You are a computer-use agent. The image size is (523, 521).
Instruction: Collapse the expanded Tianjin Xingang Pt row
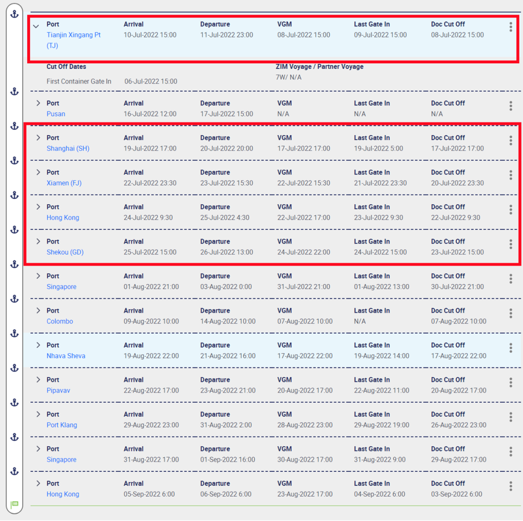point(36,26)
